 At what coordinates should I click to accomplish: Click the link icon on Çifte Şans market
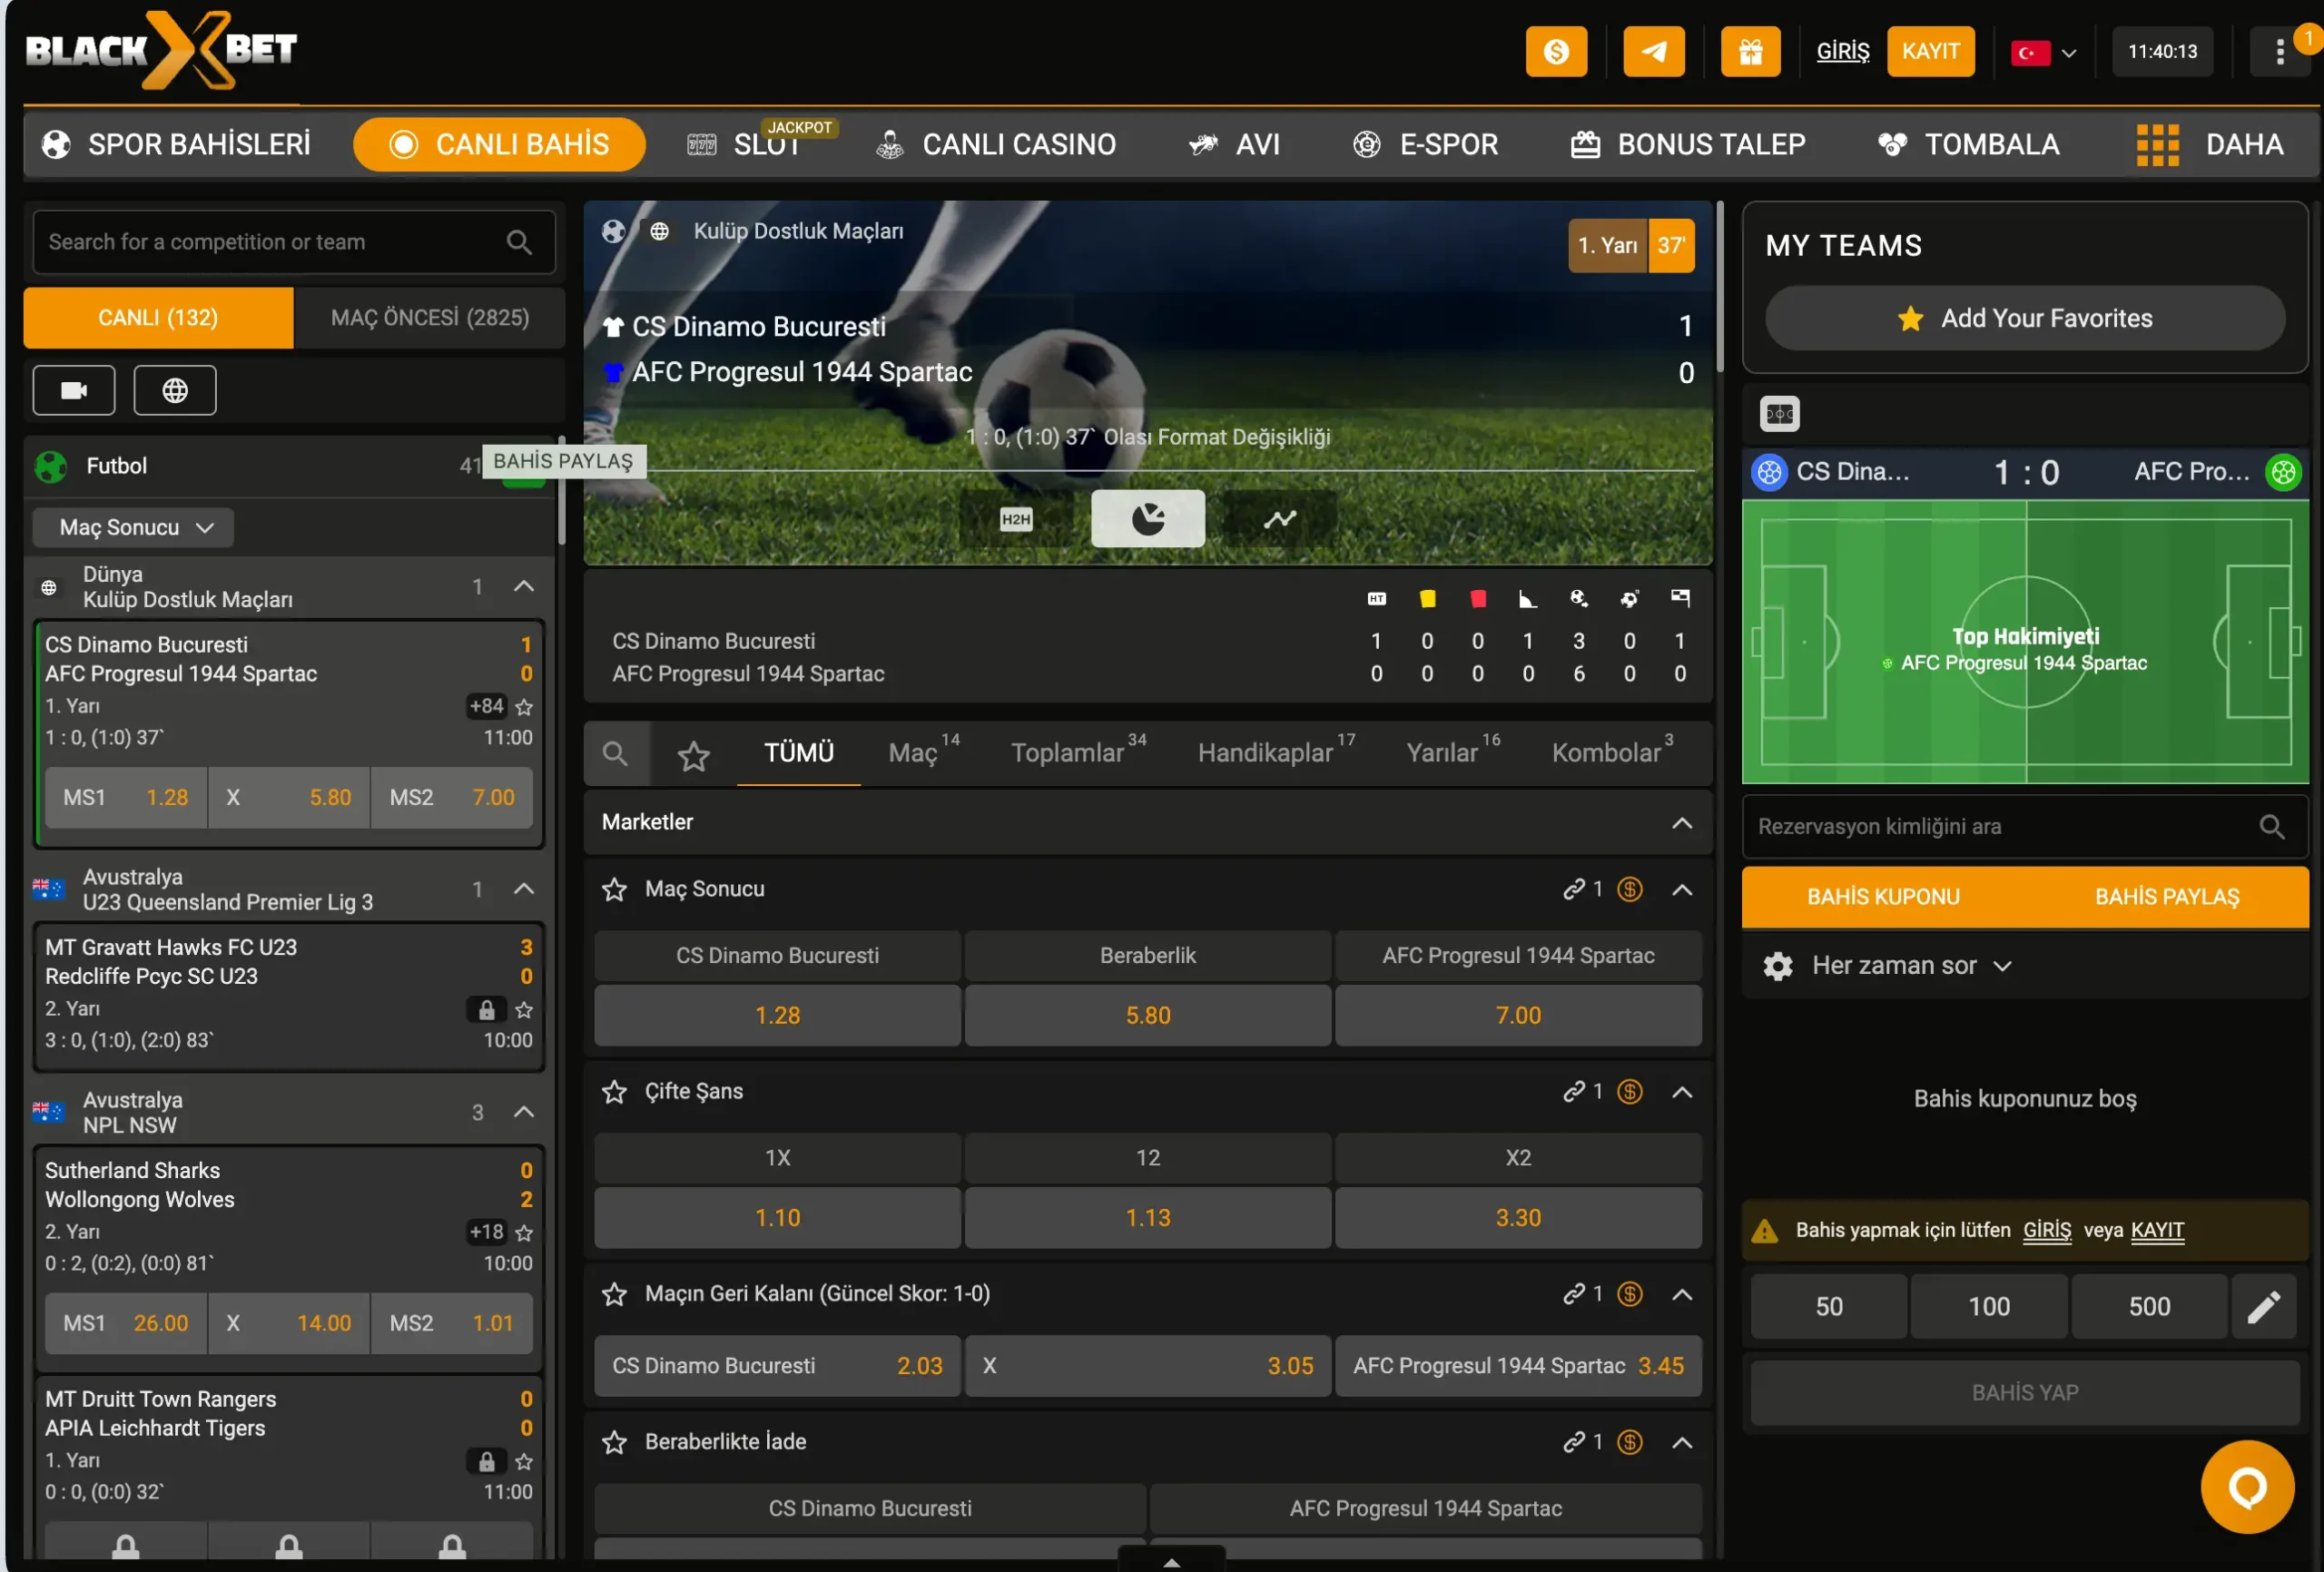point(1574,1091)
